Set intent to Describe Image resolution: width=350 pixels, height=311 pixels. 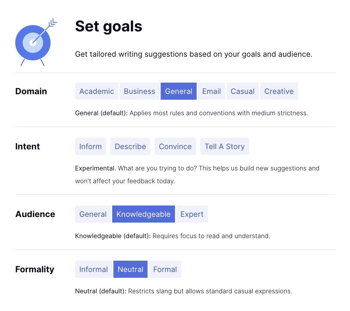(130, 146)
